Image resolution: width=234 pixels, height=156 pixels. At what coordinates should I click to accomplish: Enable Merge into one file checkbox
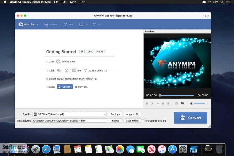tap(143, 121)
